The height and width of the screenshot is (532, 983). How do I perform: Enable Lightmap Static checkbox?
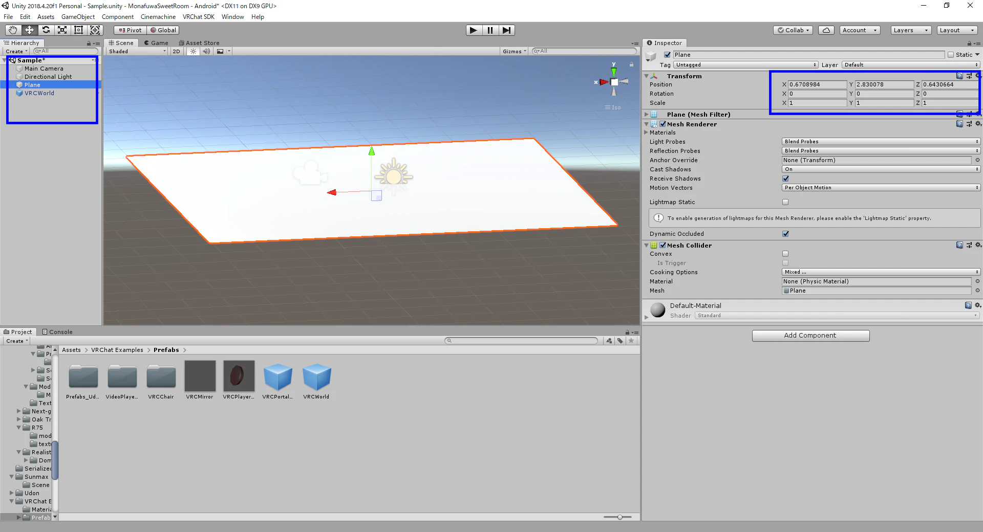point(785,202)
